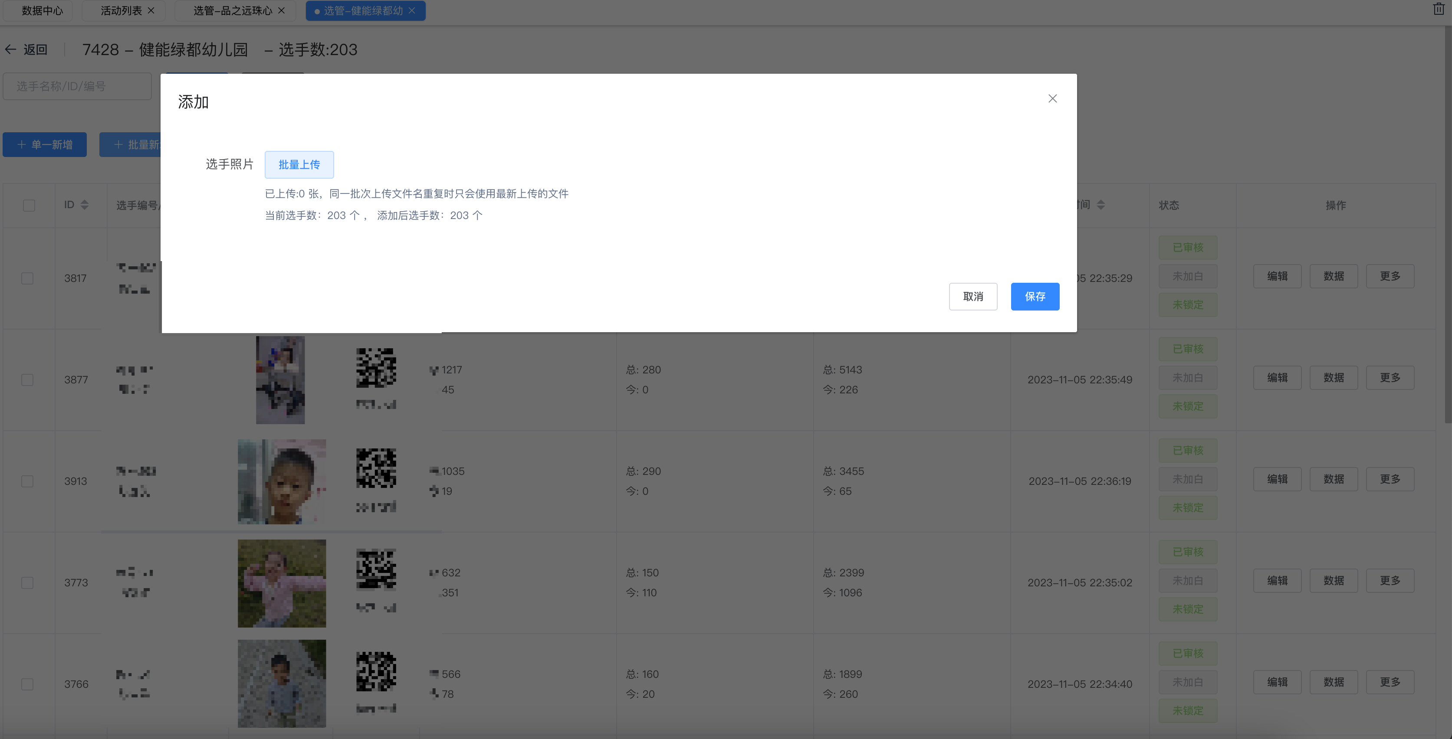
Task: Click the trash icon at top right
Action: 1438,9
